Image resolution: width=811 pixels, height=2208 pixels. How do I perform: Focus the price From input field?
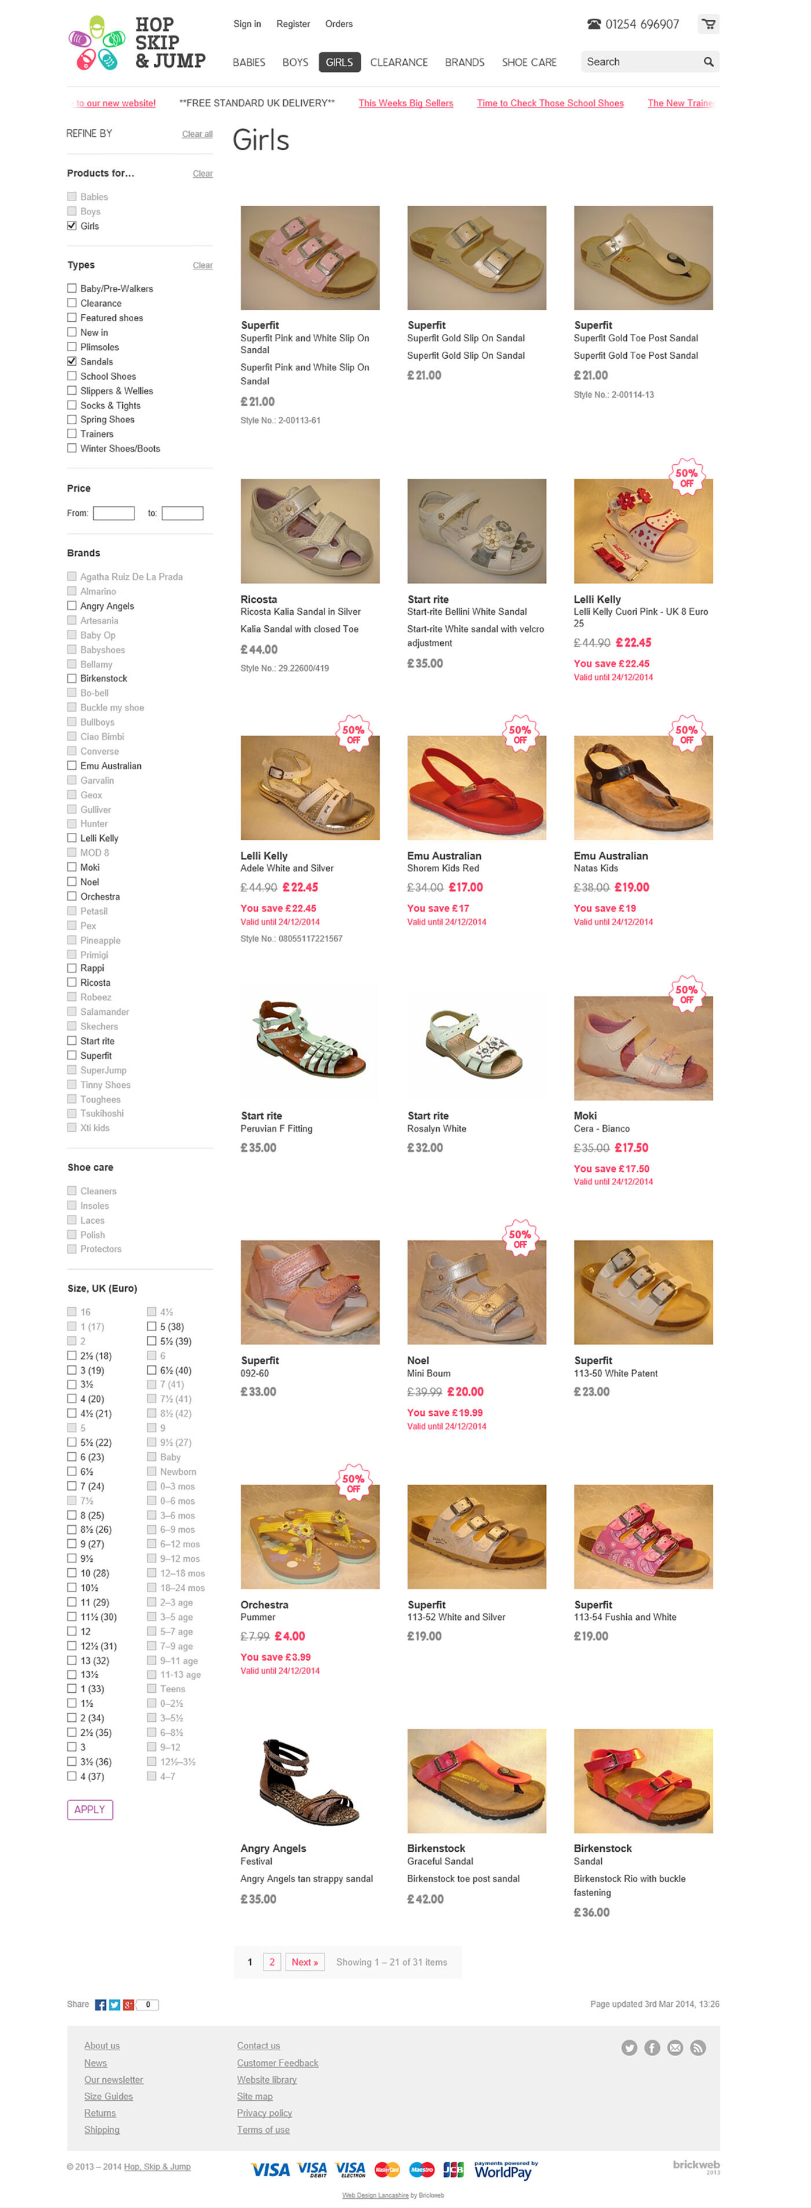click(114, 512)
